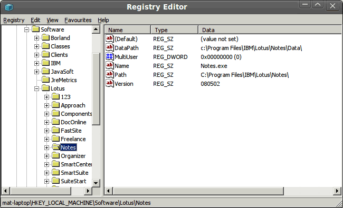
Task: Click the status bar registry path
Action: pos(77,203)
